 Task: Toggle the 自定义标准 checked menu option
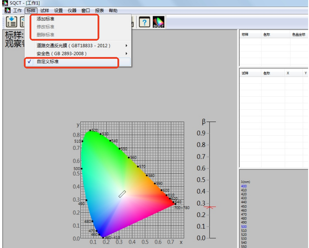pyautogui.click(x=48, y=62)
